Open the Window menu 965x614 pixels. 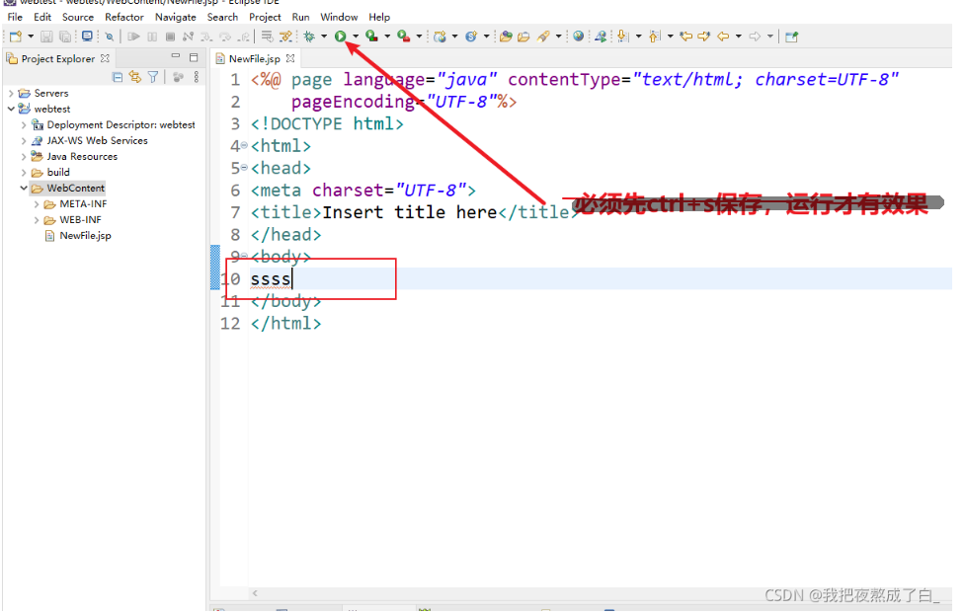[339, 17]
